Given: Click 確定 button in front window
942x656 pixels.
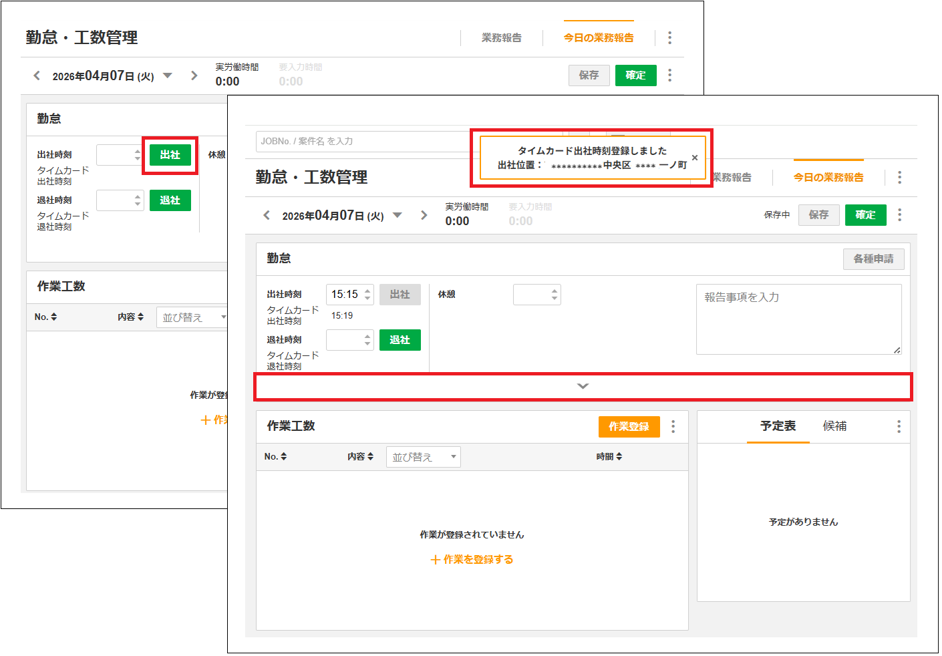Looking at the screenshot, I should [866, 215].
